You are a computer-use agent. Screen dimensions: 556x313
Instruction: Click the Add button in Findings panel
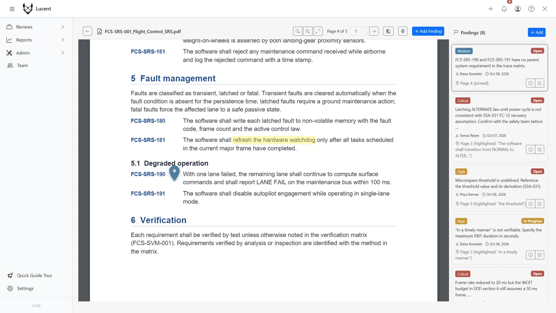tap(537, 32)
